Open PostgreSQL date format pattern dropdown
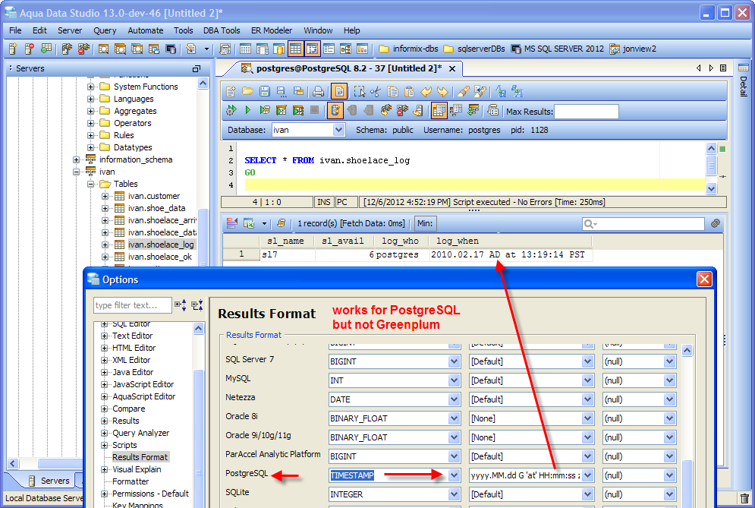 587,475
